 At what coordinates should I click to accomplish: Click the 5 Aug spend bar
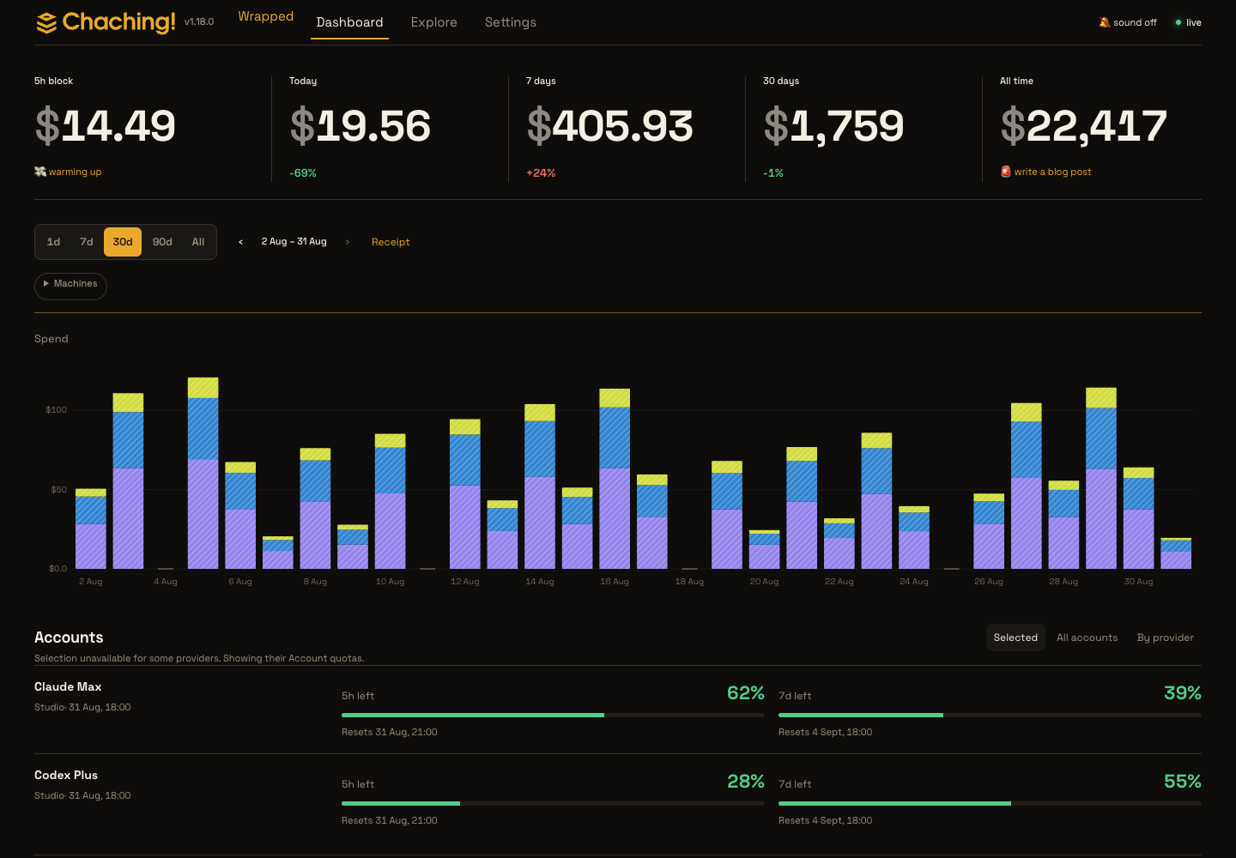tap(203, 473)
